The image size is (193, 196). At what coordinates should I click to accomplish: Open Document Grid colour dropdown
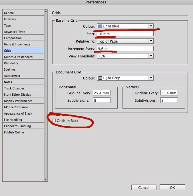click(x=125, y=78)
